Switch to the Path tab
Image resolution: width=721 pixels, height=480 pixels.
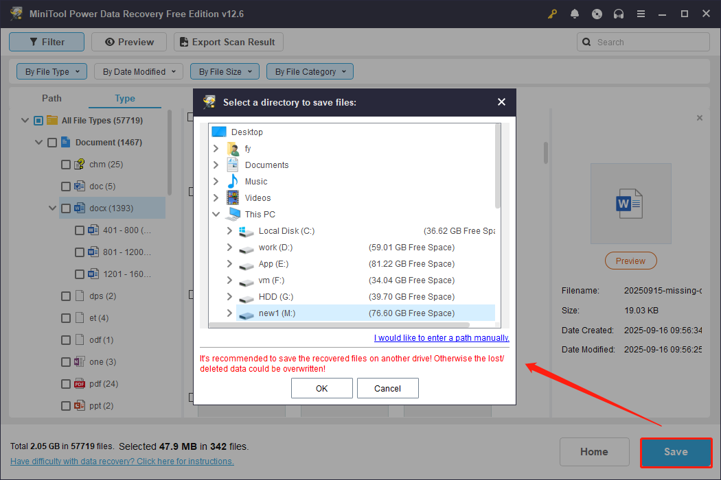(x=51, y=98)
